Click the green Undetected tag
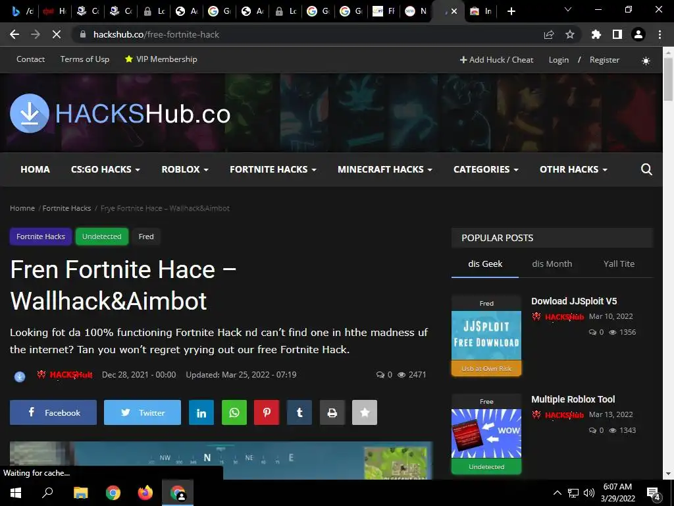674x506 pixels. coord(102,237)
